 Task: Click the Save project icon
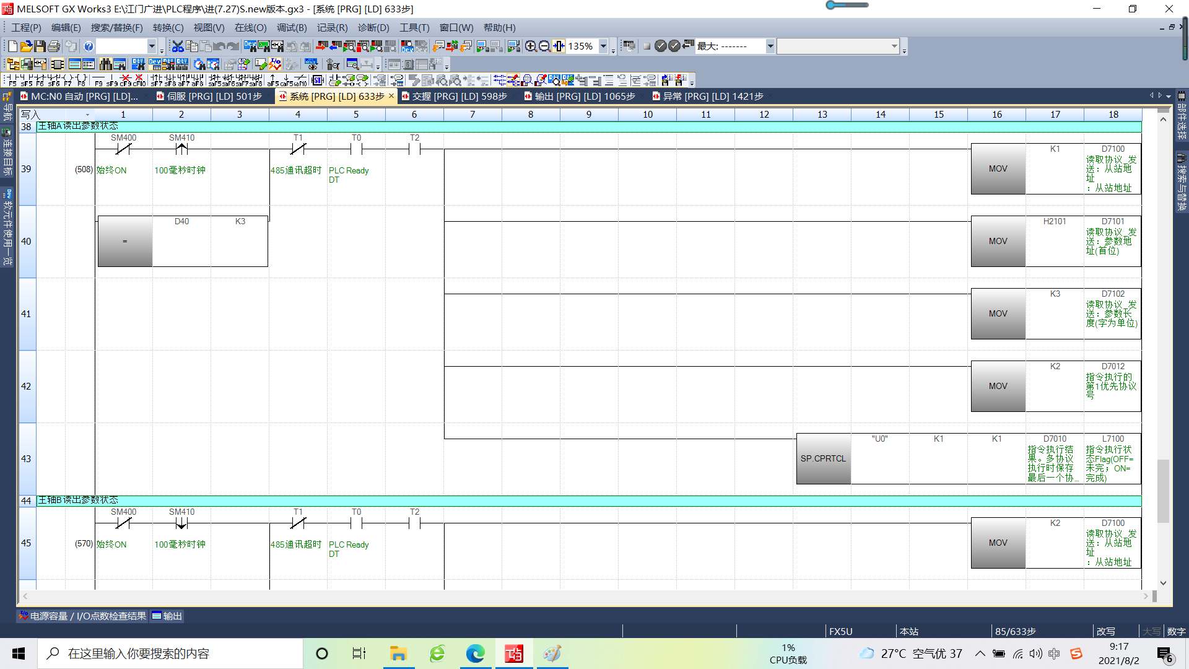[40, 46]
